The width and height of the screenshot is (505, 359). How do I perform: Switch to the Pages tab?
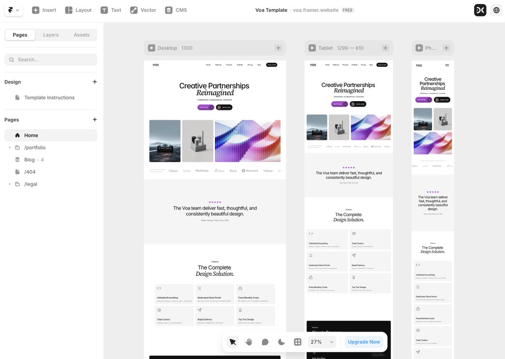tap(20, 35)
